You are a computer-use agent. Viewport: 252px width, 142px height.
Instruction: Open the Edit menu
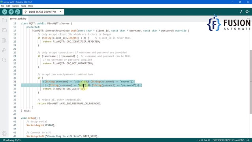coord(8,6)
